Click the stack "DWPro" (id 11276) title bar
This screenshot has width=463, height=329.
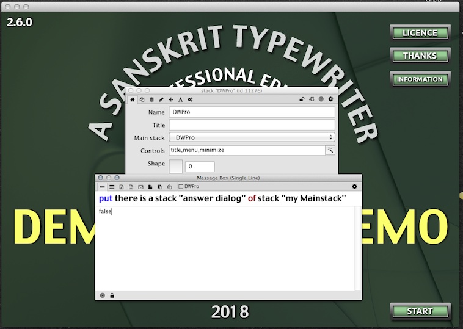coord(231,90)
